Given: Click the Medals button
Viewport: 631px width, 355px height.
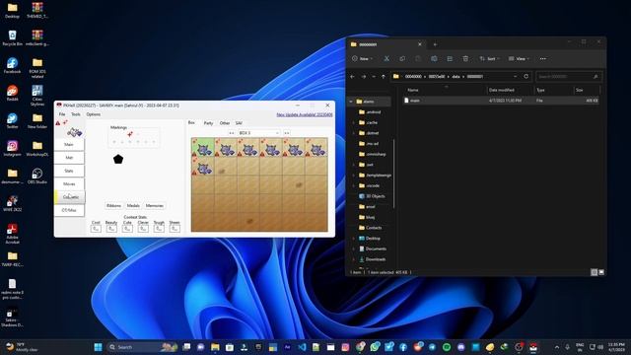Looking at the screenshot, I should click(133, 206).
